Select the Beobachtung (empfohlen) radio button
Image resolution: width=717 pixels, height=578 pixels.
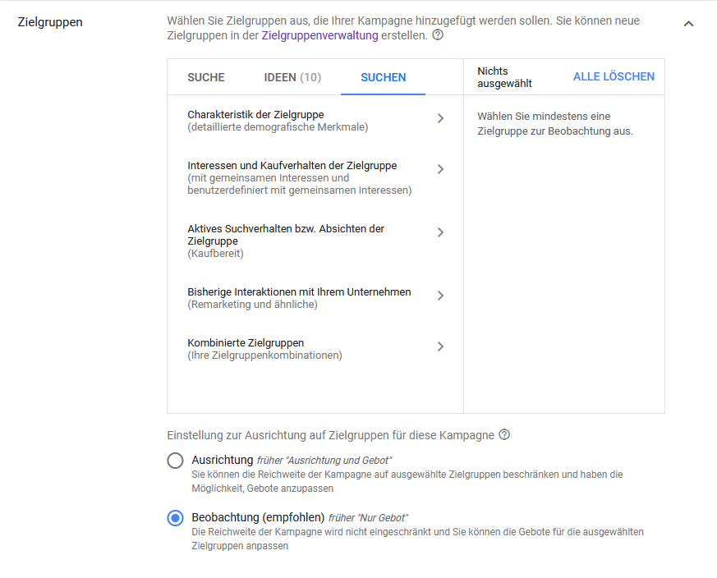coord(175,518)
